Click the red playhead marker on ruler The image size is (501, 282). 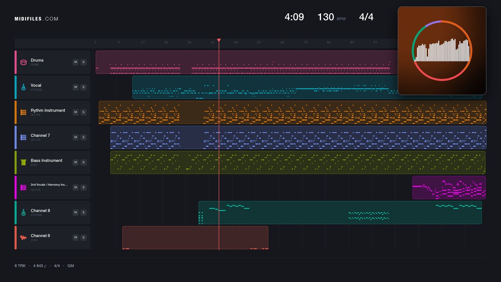pos(219,40)
